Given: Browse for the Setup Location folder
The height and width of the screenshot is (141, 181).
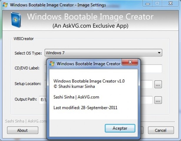Looking at the screenshot, I should (158, 84).
